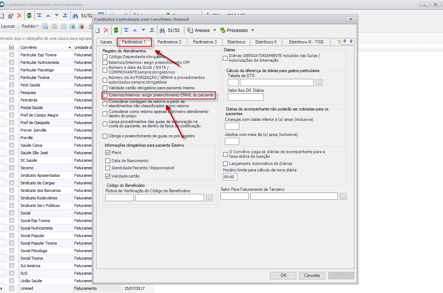Select the Parâmetros 1 tab
Viewport: 443px width, 293px height.
click(x=134, y=42)
